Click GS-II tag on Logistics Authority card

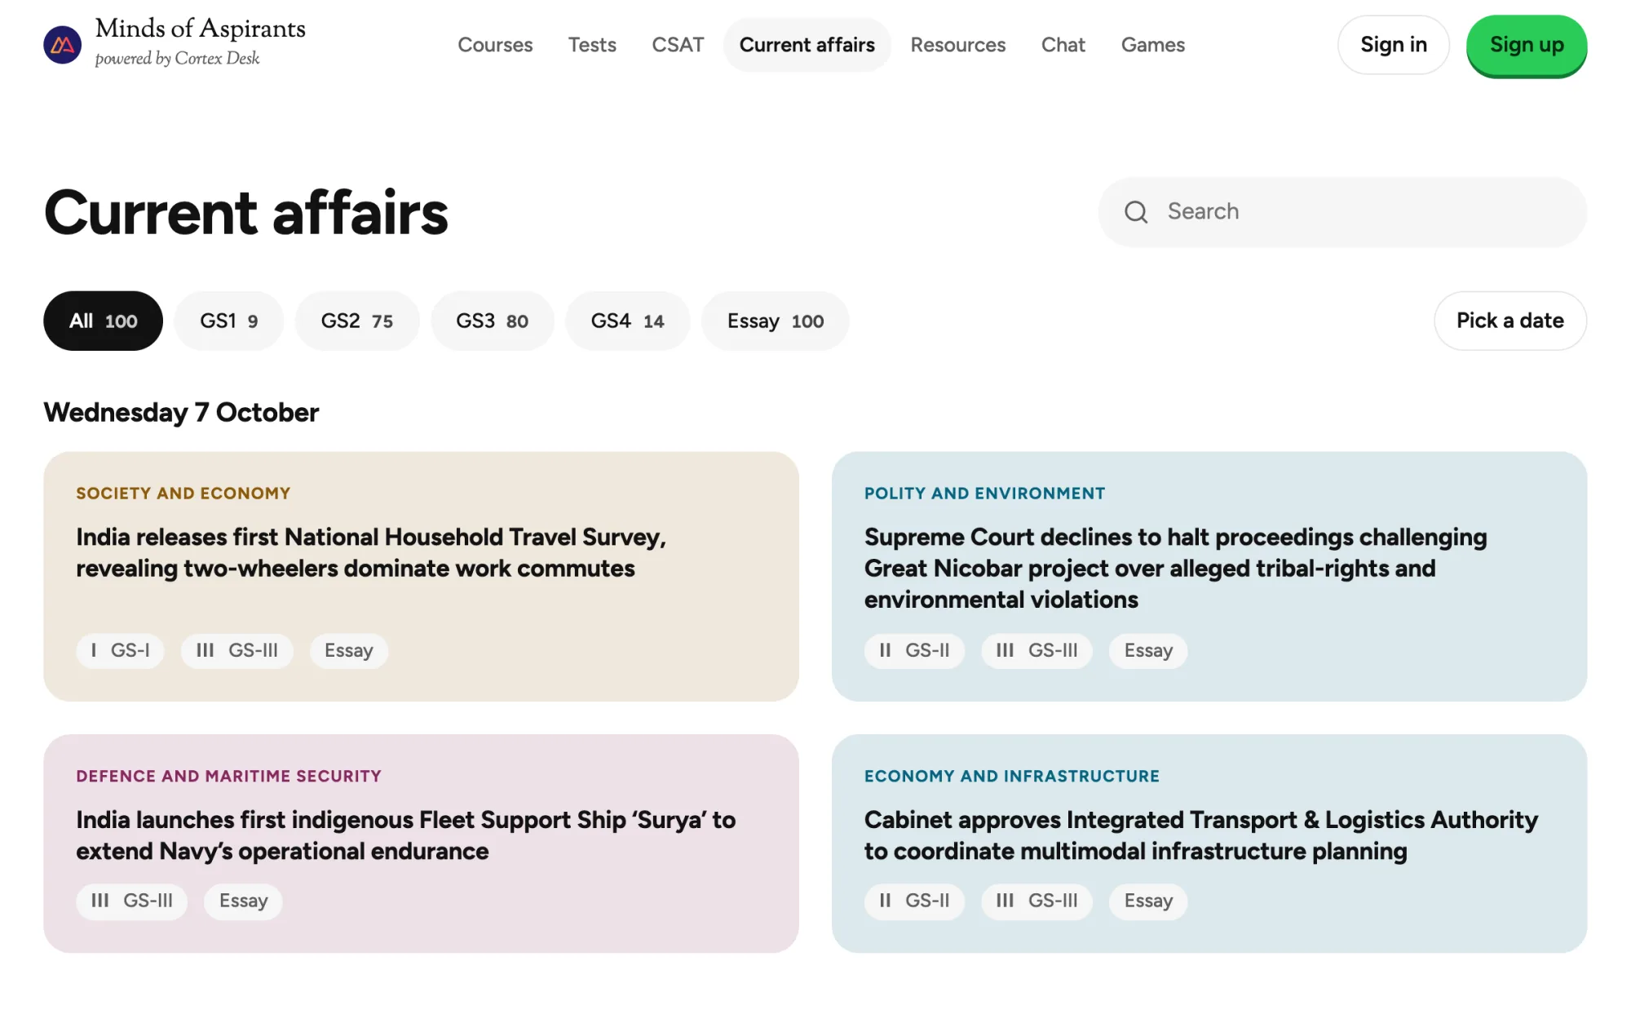coord(914,901)
